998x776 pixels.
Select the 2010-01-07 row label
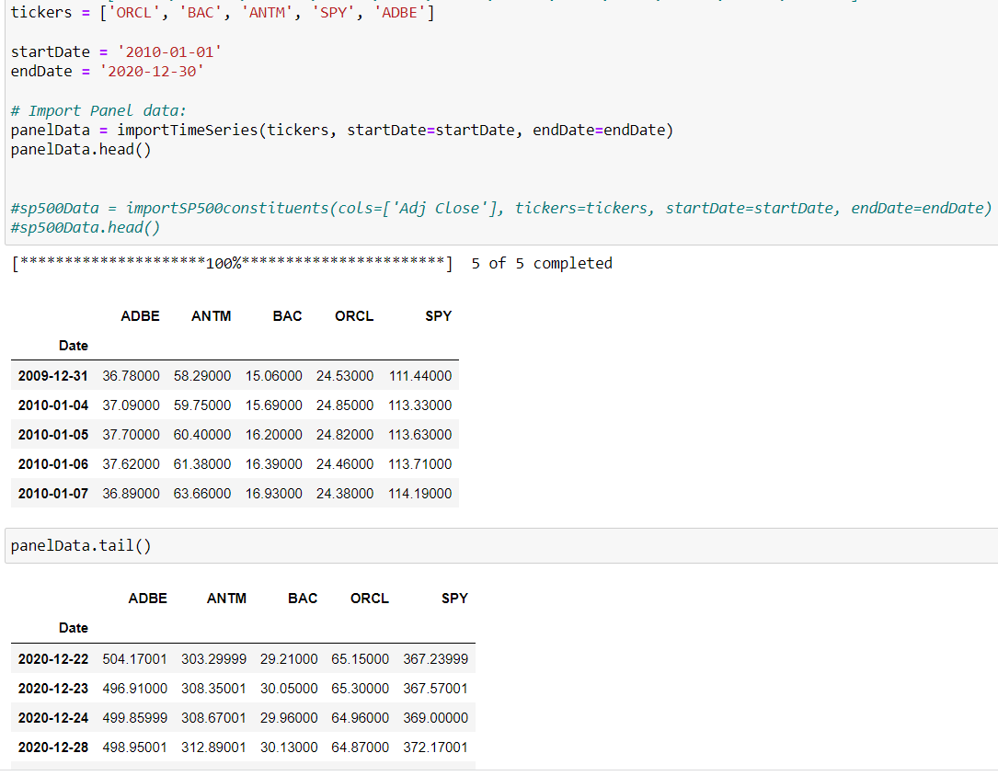(x=53, y=494)
